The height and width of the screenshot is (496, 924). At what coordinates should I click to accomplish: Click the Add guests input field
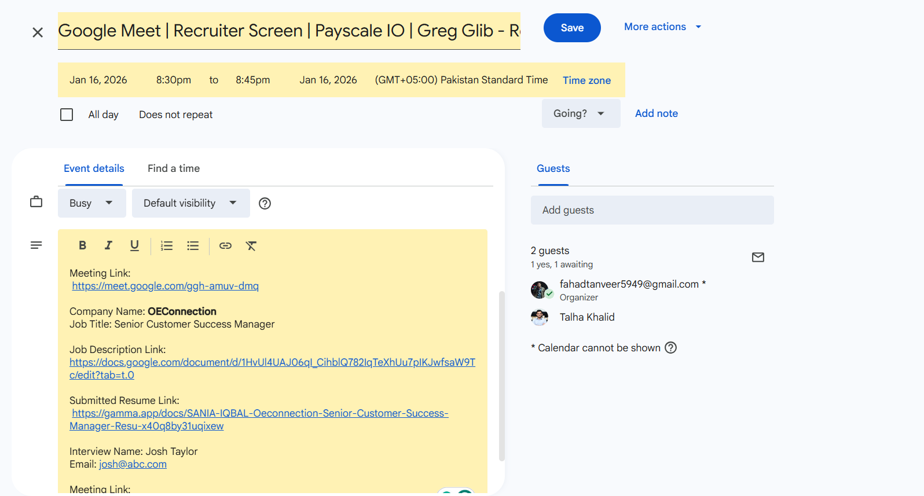pyautogui.click(x=652, y=210)
